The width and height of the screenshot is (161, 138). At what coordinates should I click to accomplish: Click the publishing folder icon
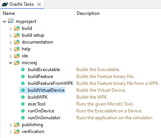coord(17,125)
